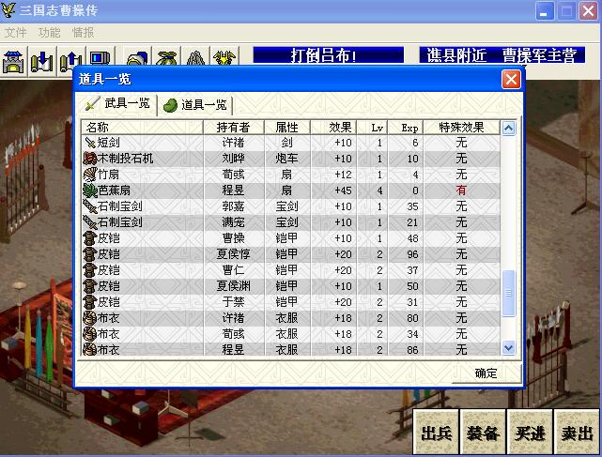
Task: Click the short sword icon in 短剑 row
Action: [x=90, y=143]
